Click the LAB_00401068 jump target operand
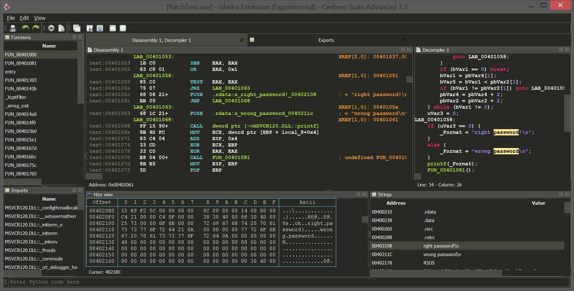The width and height of the screenshot is (574, 291). tap(231, 101)
